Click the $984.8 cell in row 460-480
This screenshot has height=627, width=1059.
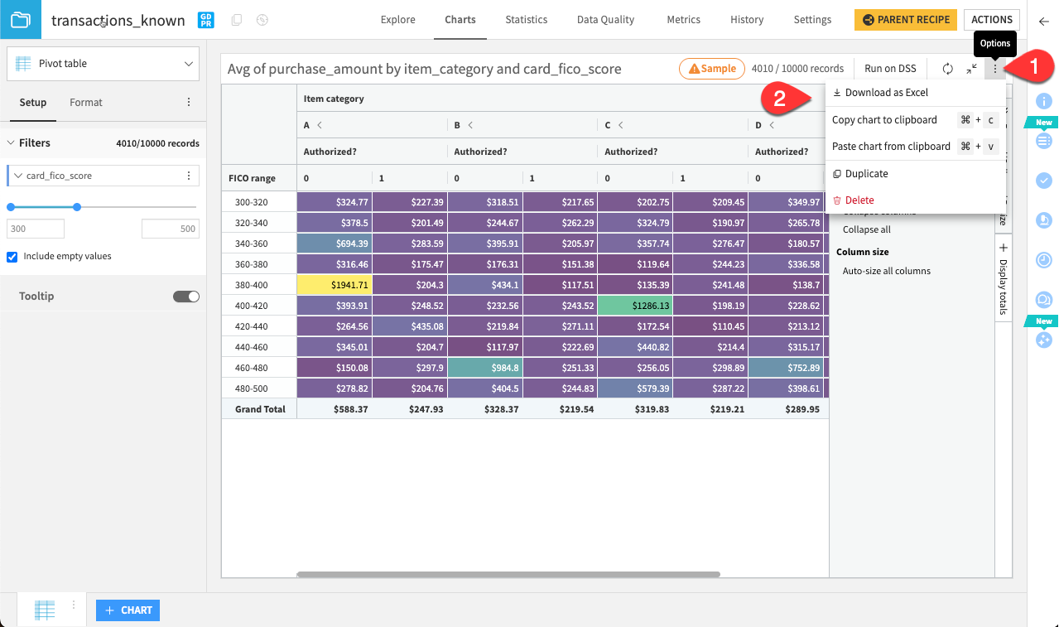coord(485,368)
